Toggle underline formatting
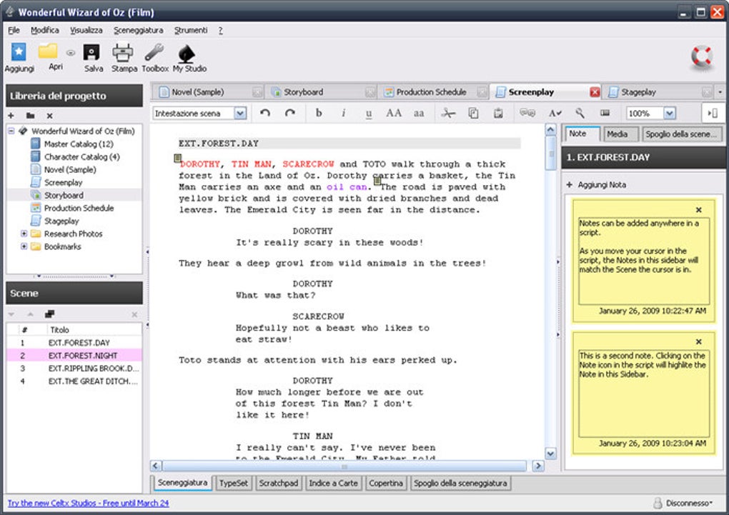Image resolution: width=729 pixels, height=515 pixels. (x=369, y=113)
